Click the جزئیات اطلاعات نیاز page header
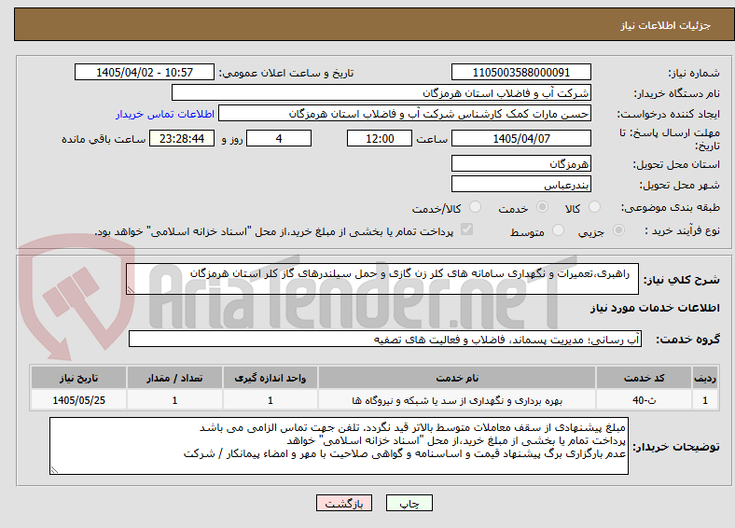The height and width of the screenshot is (528, 735). 666,25
